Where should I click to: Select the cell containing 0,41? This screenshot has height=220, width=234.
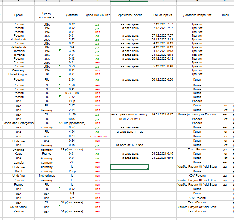point(72,89)
